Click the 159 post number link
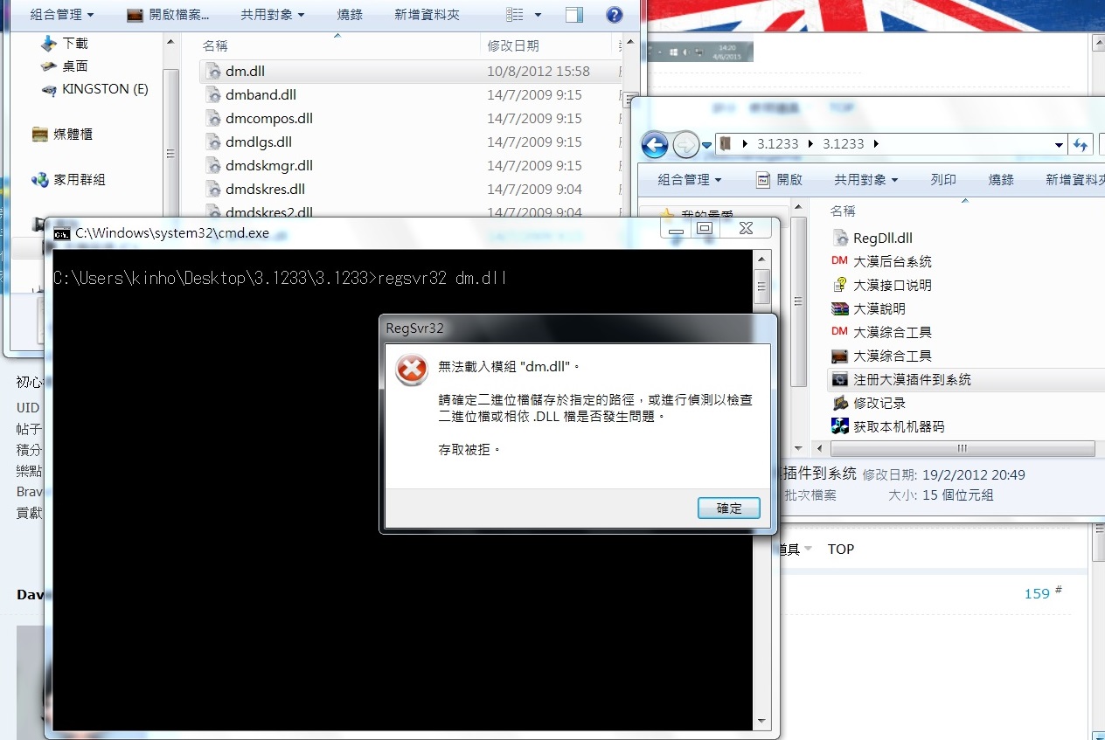 point(1037,593)
